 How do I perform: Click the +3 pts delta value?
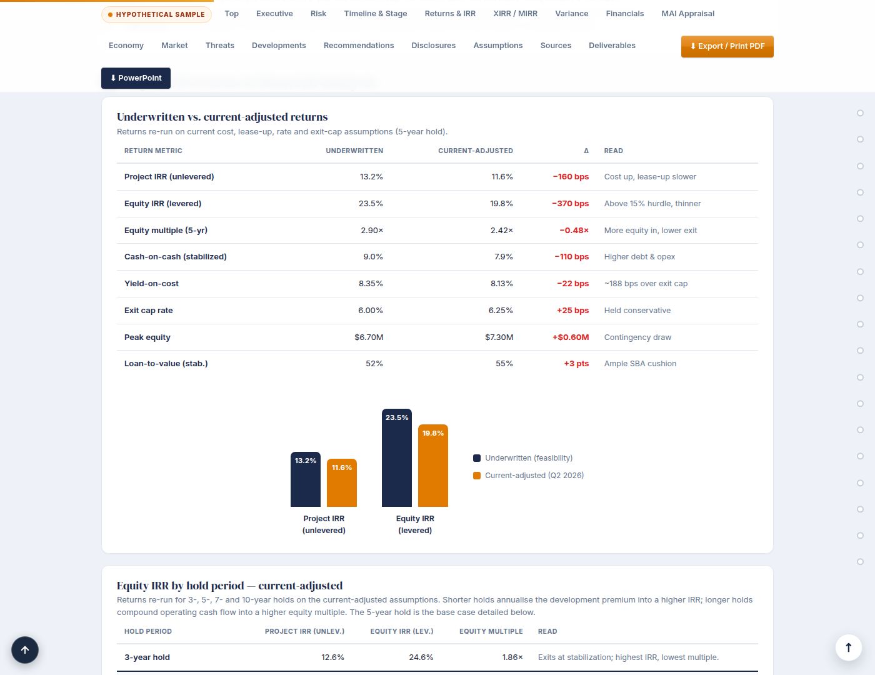[x=576, y=364]
